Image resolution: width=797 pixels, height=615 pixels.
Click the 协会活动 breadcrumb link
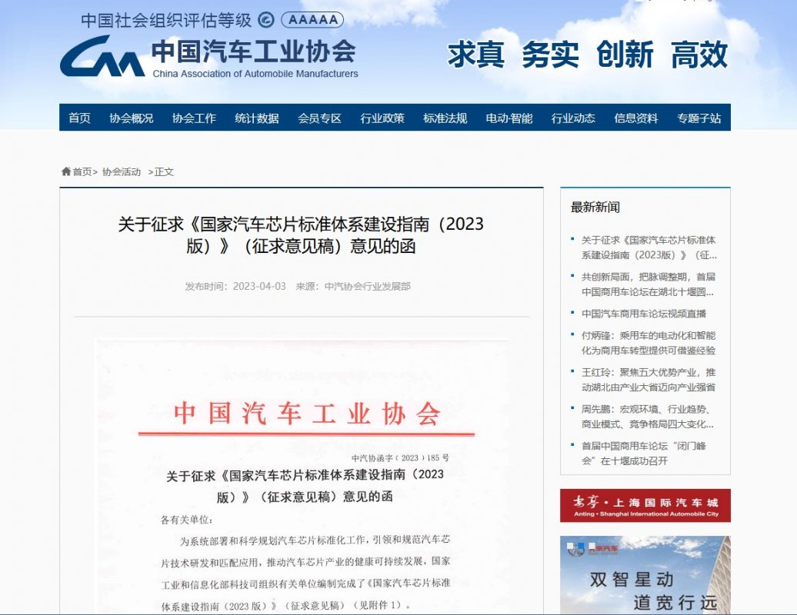point(122,172)
